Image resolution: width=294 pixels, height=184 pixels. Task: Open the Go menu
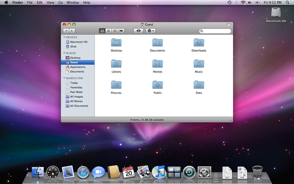[x=60, y=2]
